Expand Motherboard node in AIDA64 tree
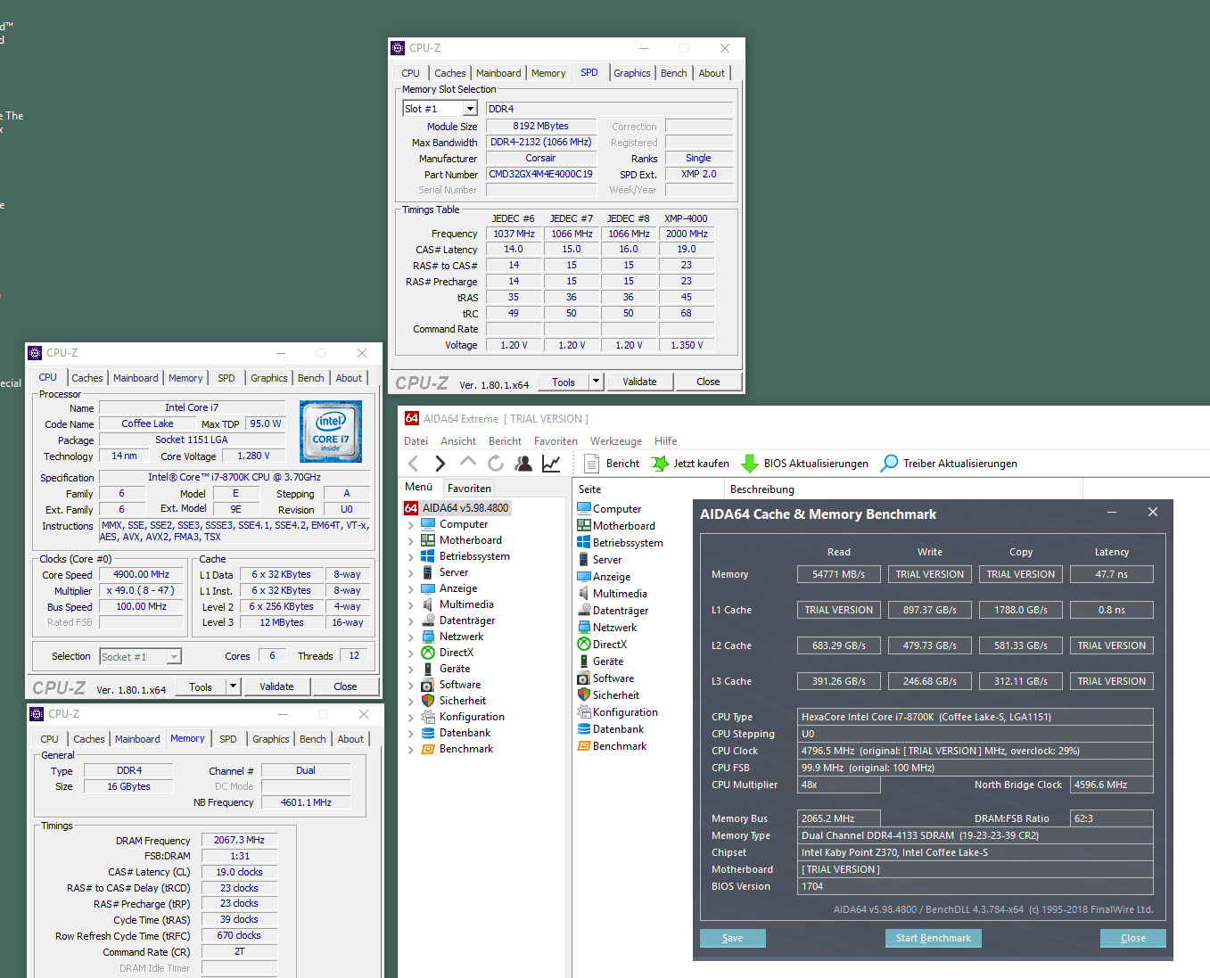The image size is (1210, 978). [410, 541]
